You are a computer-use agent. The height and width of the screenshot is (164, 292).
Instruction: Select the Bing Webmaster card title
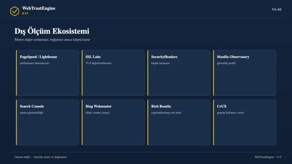tap(99, 106)
